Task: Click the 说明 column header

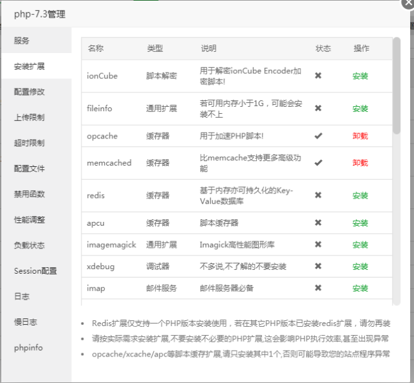Action: point(208,49)
